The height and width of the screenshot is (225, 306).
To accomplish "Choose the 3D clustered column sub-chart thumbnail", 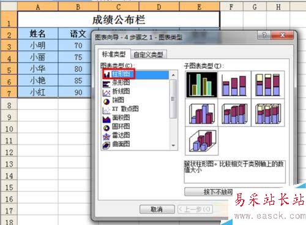I will point(201,113).
